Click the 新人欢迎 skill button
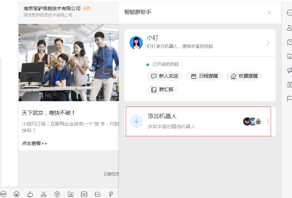The image size is (292, 198). (164, 76)
